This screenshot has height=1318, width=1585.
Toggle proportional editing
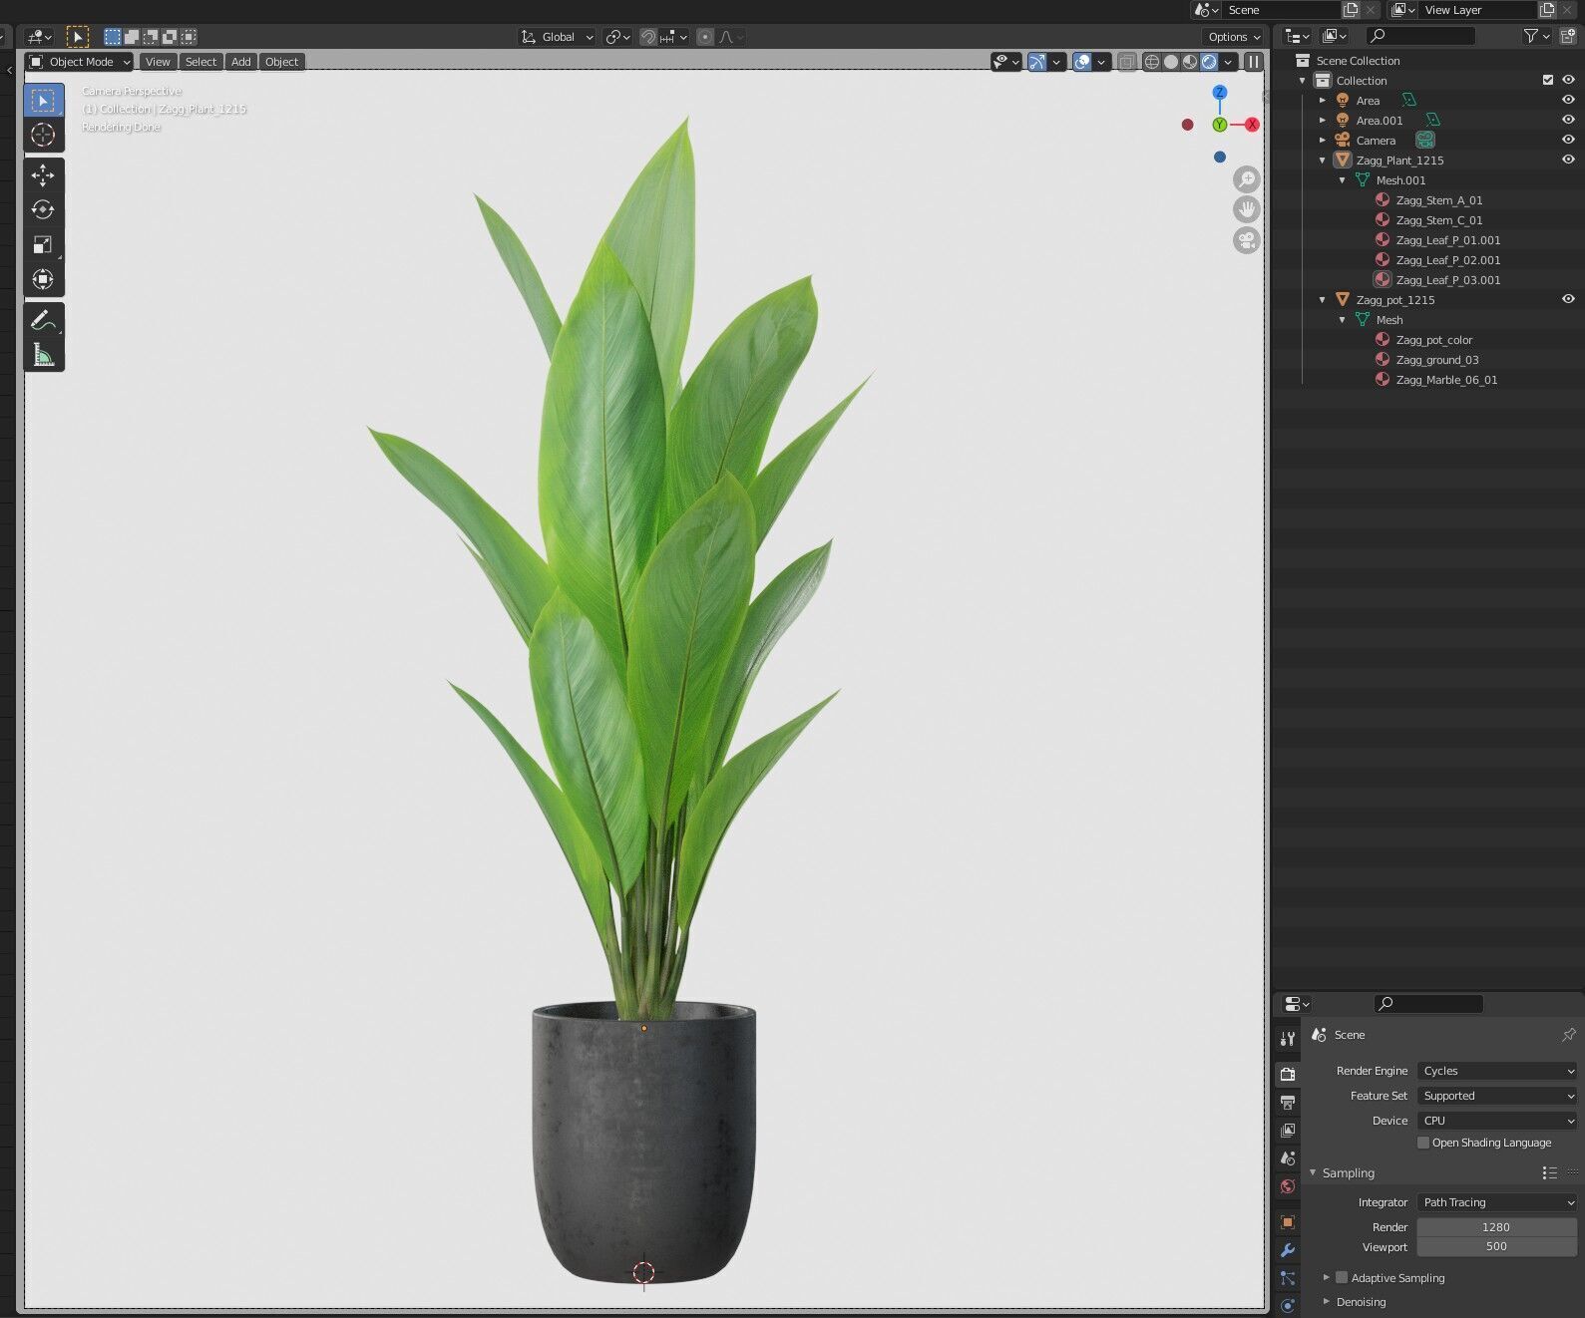coord(705,37)
